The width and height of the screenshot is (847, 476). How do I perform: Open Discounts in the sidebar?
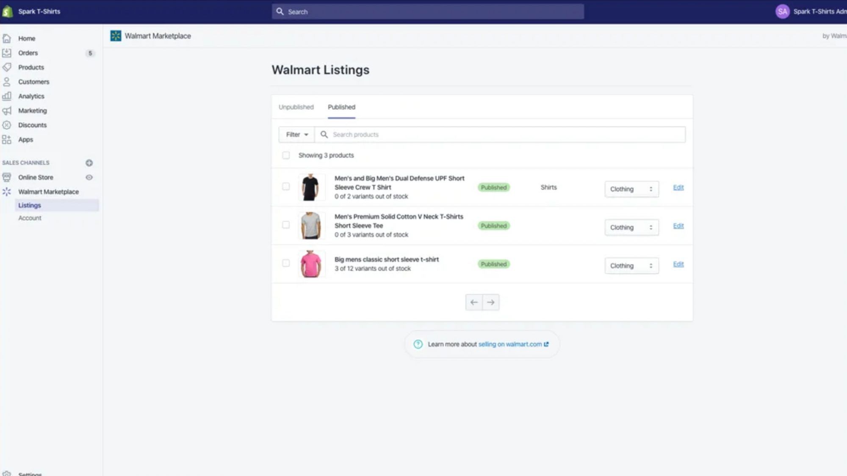pos(32,125)
